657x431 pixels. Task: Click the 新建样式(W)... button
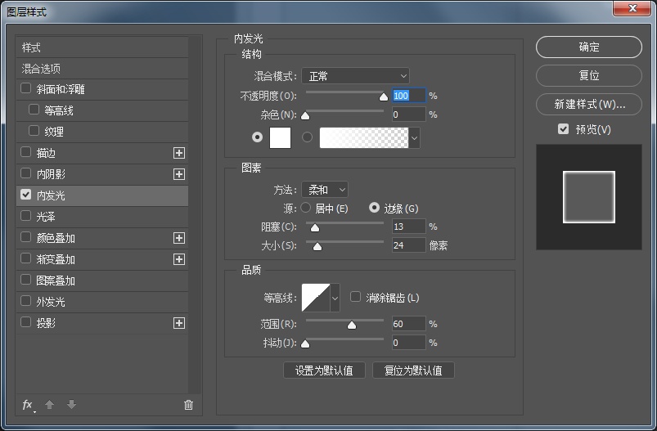[589, 104]
